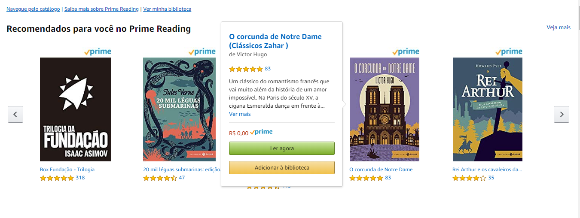
Task: Open Saiba mais sobre Prime Reading link
Action: (101, 9)
